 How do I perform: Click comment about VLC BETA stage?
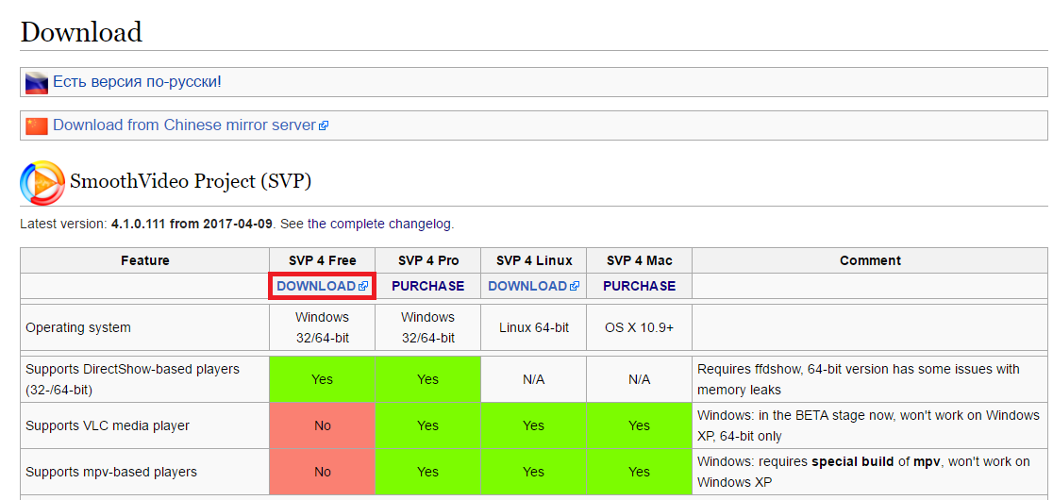click(x=869, y=425)
